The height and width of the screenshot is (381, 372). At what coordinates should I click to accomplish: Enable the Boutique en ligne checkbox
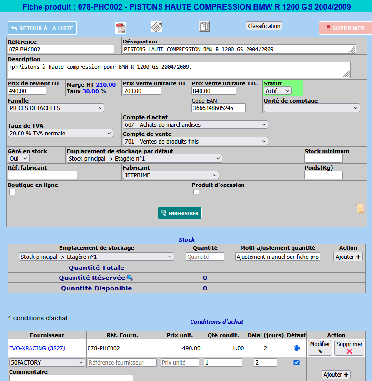click(12, 192)
